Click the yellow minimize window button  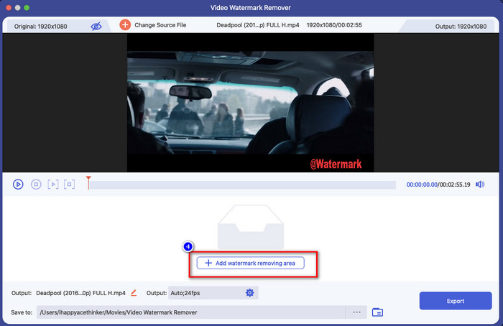[x=18, y=8]
